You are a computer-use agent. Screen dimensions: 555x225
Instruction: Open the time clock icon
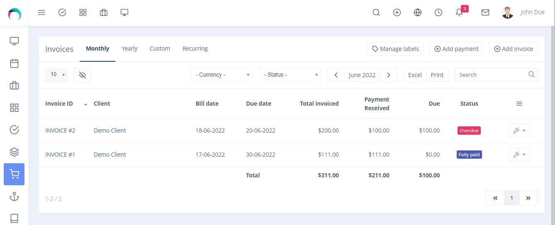438,12
